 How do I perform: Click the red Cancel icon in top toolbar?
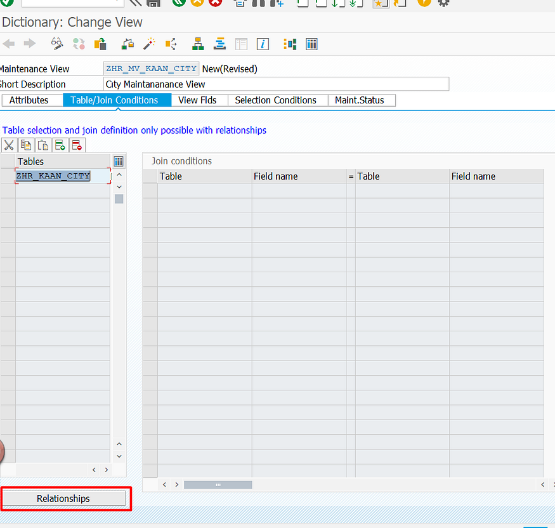pyautogui.click(x=215, y=3)
